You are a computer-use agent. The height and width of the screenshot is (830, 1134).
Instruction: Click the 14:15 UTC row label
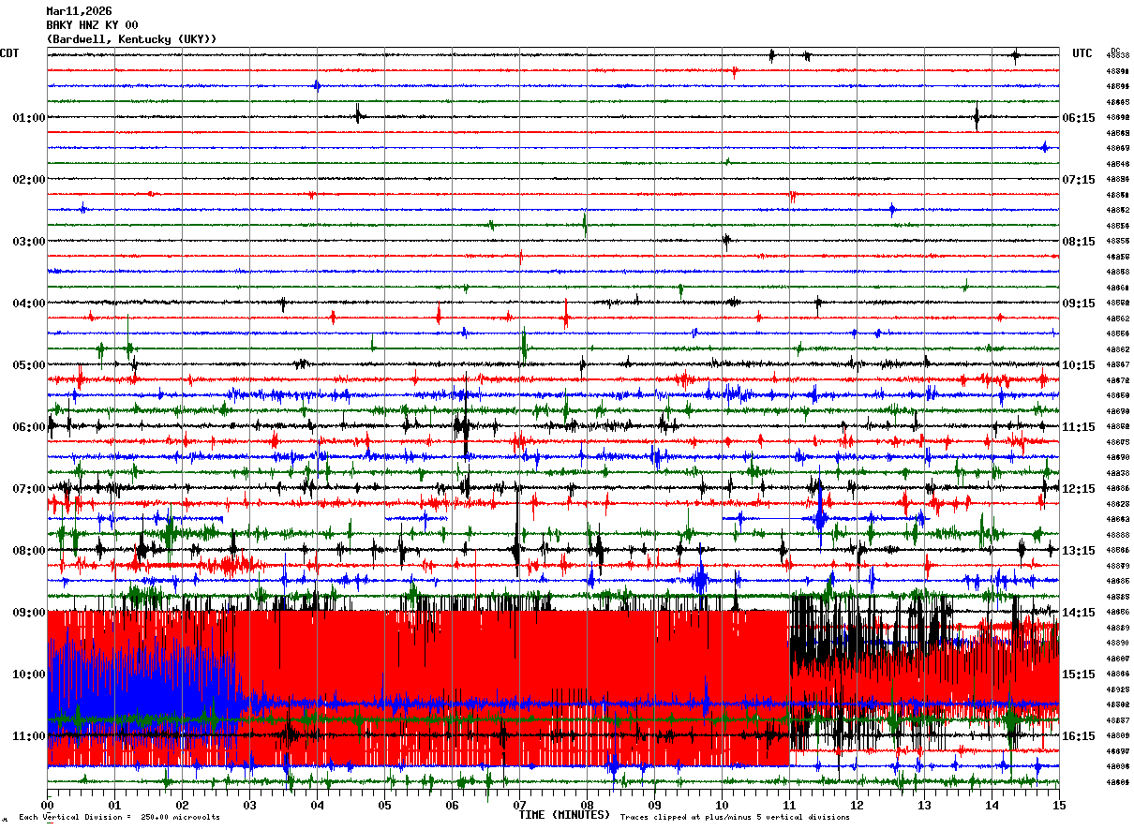click(x=1078, y=613)
